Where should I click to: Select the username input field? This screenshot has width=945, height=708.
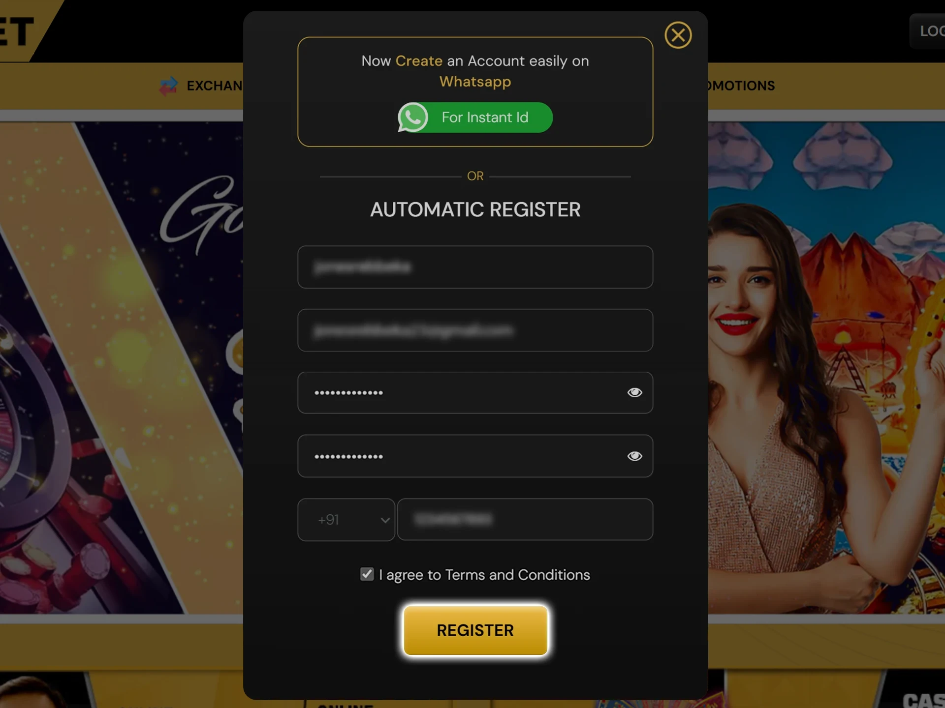475,266
